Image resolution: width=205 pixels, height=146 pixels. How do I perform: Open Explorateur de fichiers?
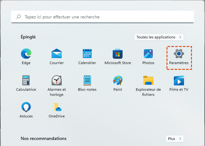(x=148, y=81)
